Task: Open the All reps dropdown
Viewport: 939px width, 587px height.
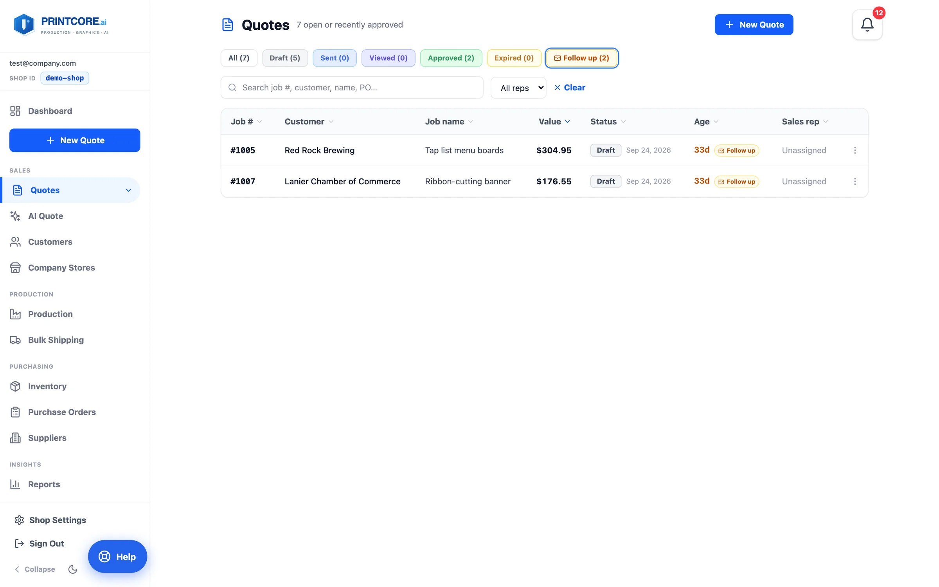Action: 518,88
